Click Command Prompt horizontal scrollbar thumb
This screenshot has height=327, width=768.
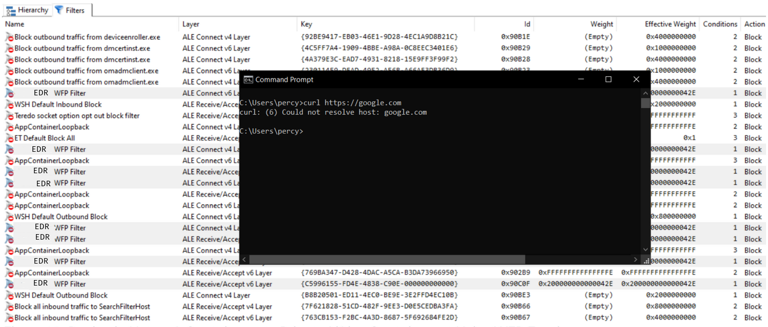tap(387, 260)
